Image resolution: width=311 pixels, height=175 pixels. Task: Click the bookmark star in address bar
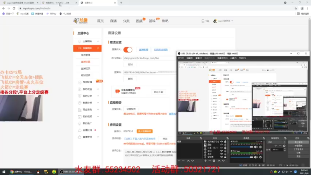pyautogui.click(x=296, y=8)
